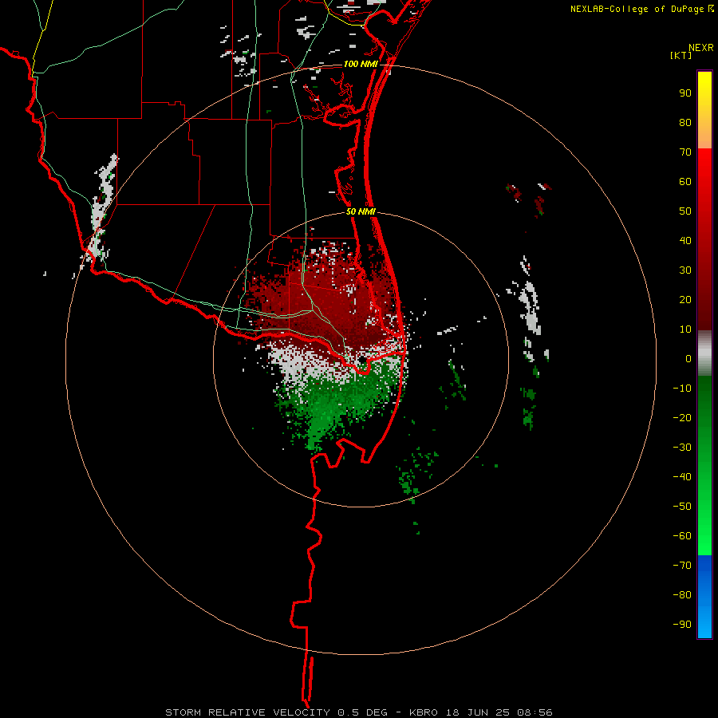Image resolution: width=718 pixels, height=718 pixels.
Task: Click the -90 value on velocity scale
Action: point(682,625)
